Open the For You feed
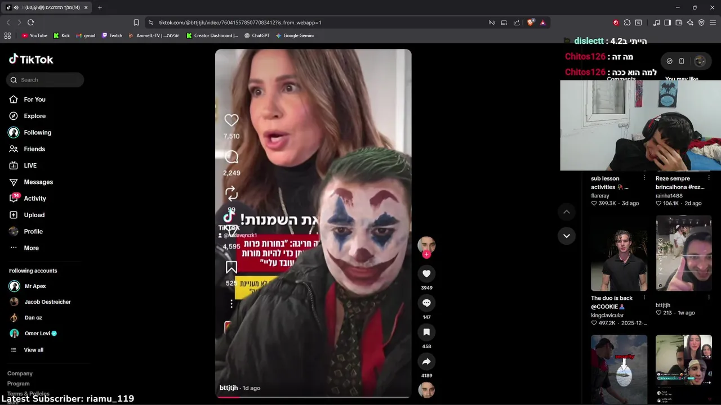Image resolution: width=721 pixels, height=405 pixels. coord(34,100)
